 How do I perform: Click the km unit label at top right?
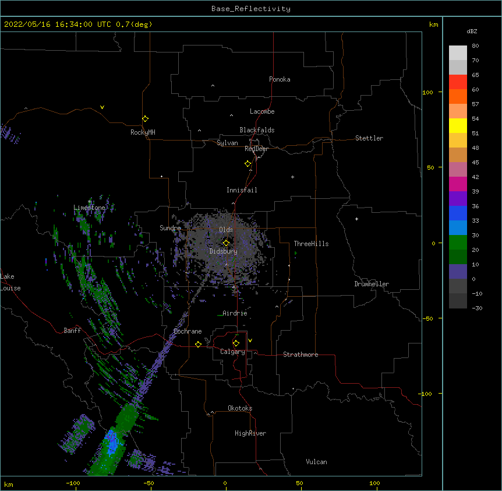point(434,24)
